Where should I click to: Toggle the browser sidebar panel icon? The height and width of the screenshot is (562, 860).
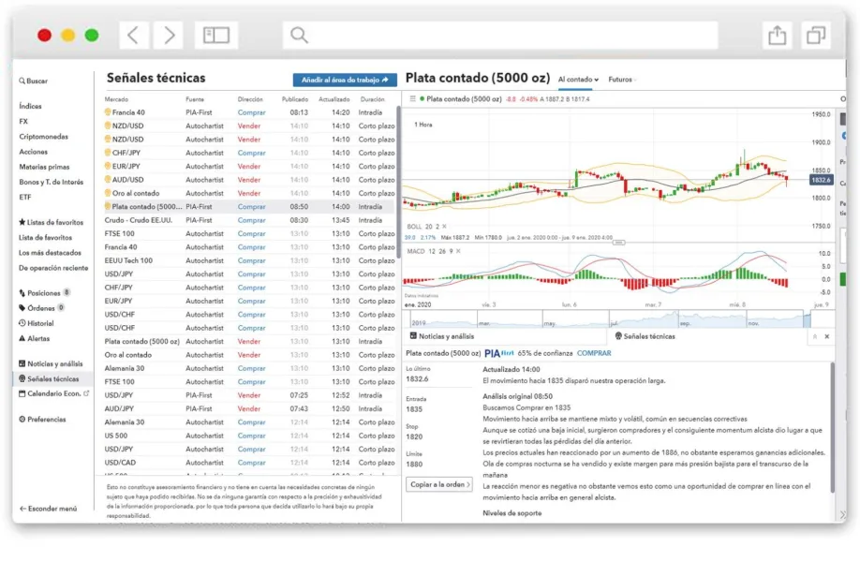click(x=216, y=35)
